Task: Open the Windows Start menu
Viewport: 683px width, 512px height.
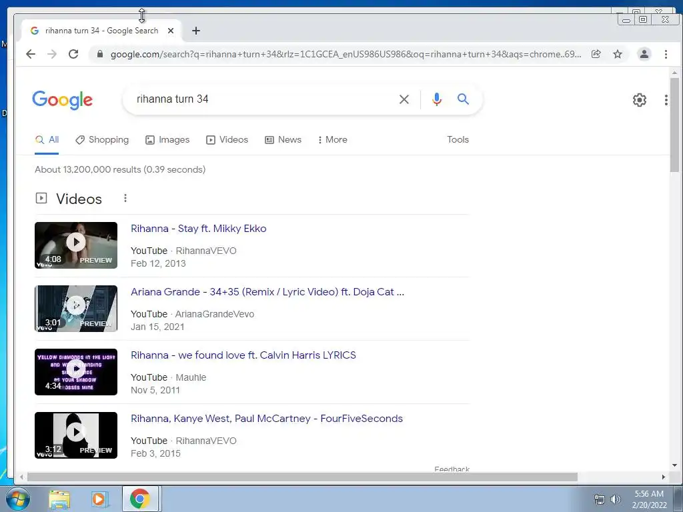Action: [17, 499]
